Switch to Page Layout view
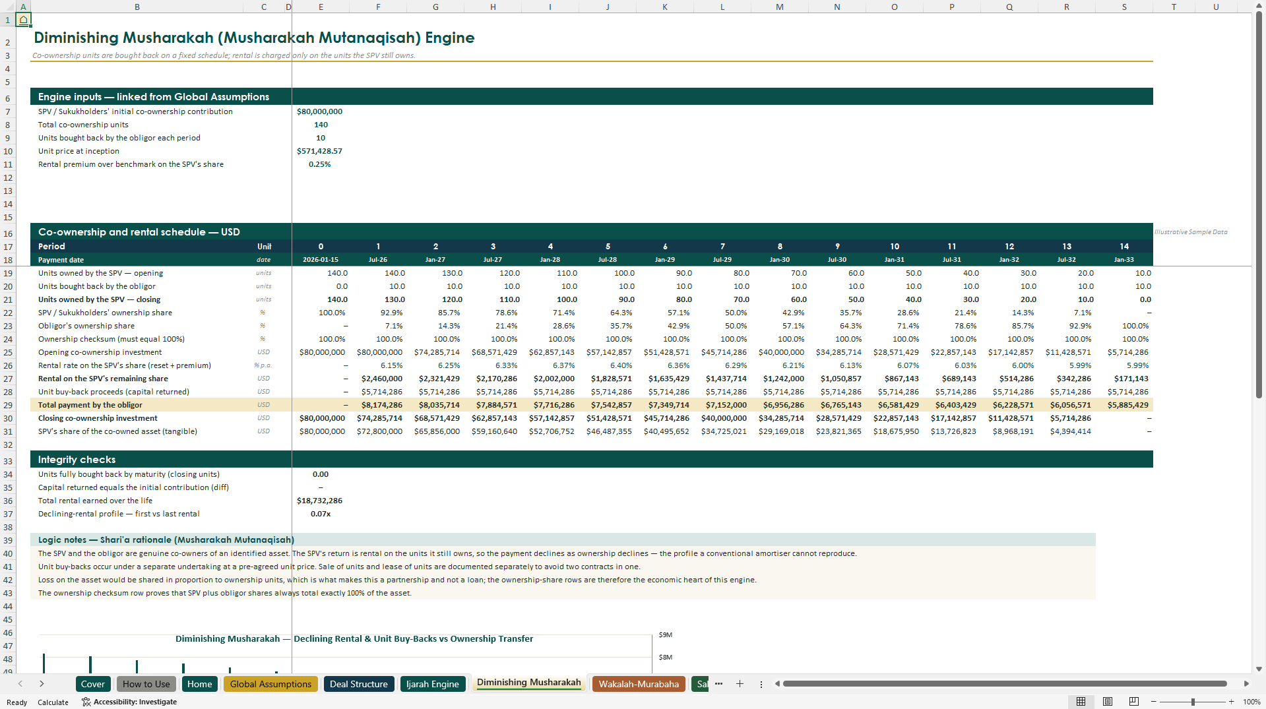The height and width of the screenshot is (709, 1266). coord(1107,702)
